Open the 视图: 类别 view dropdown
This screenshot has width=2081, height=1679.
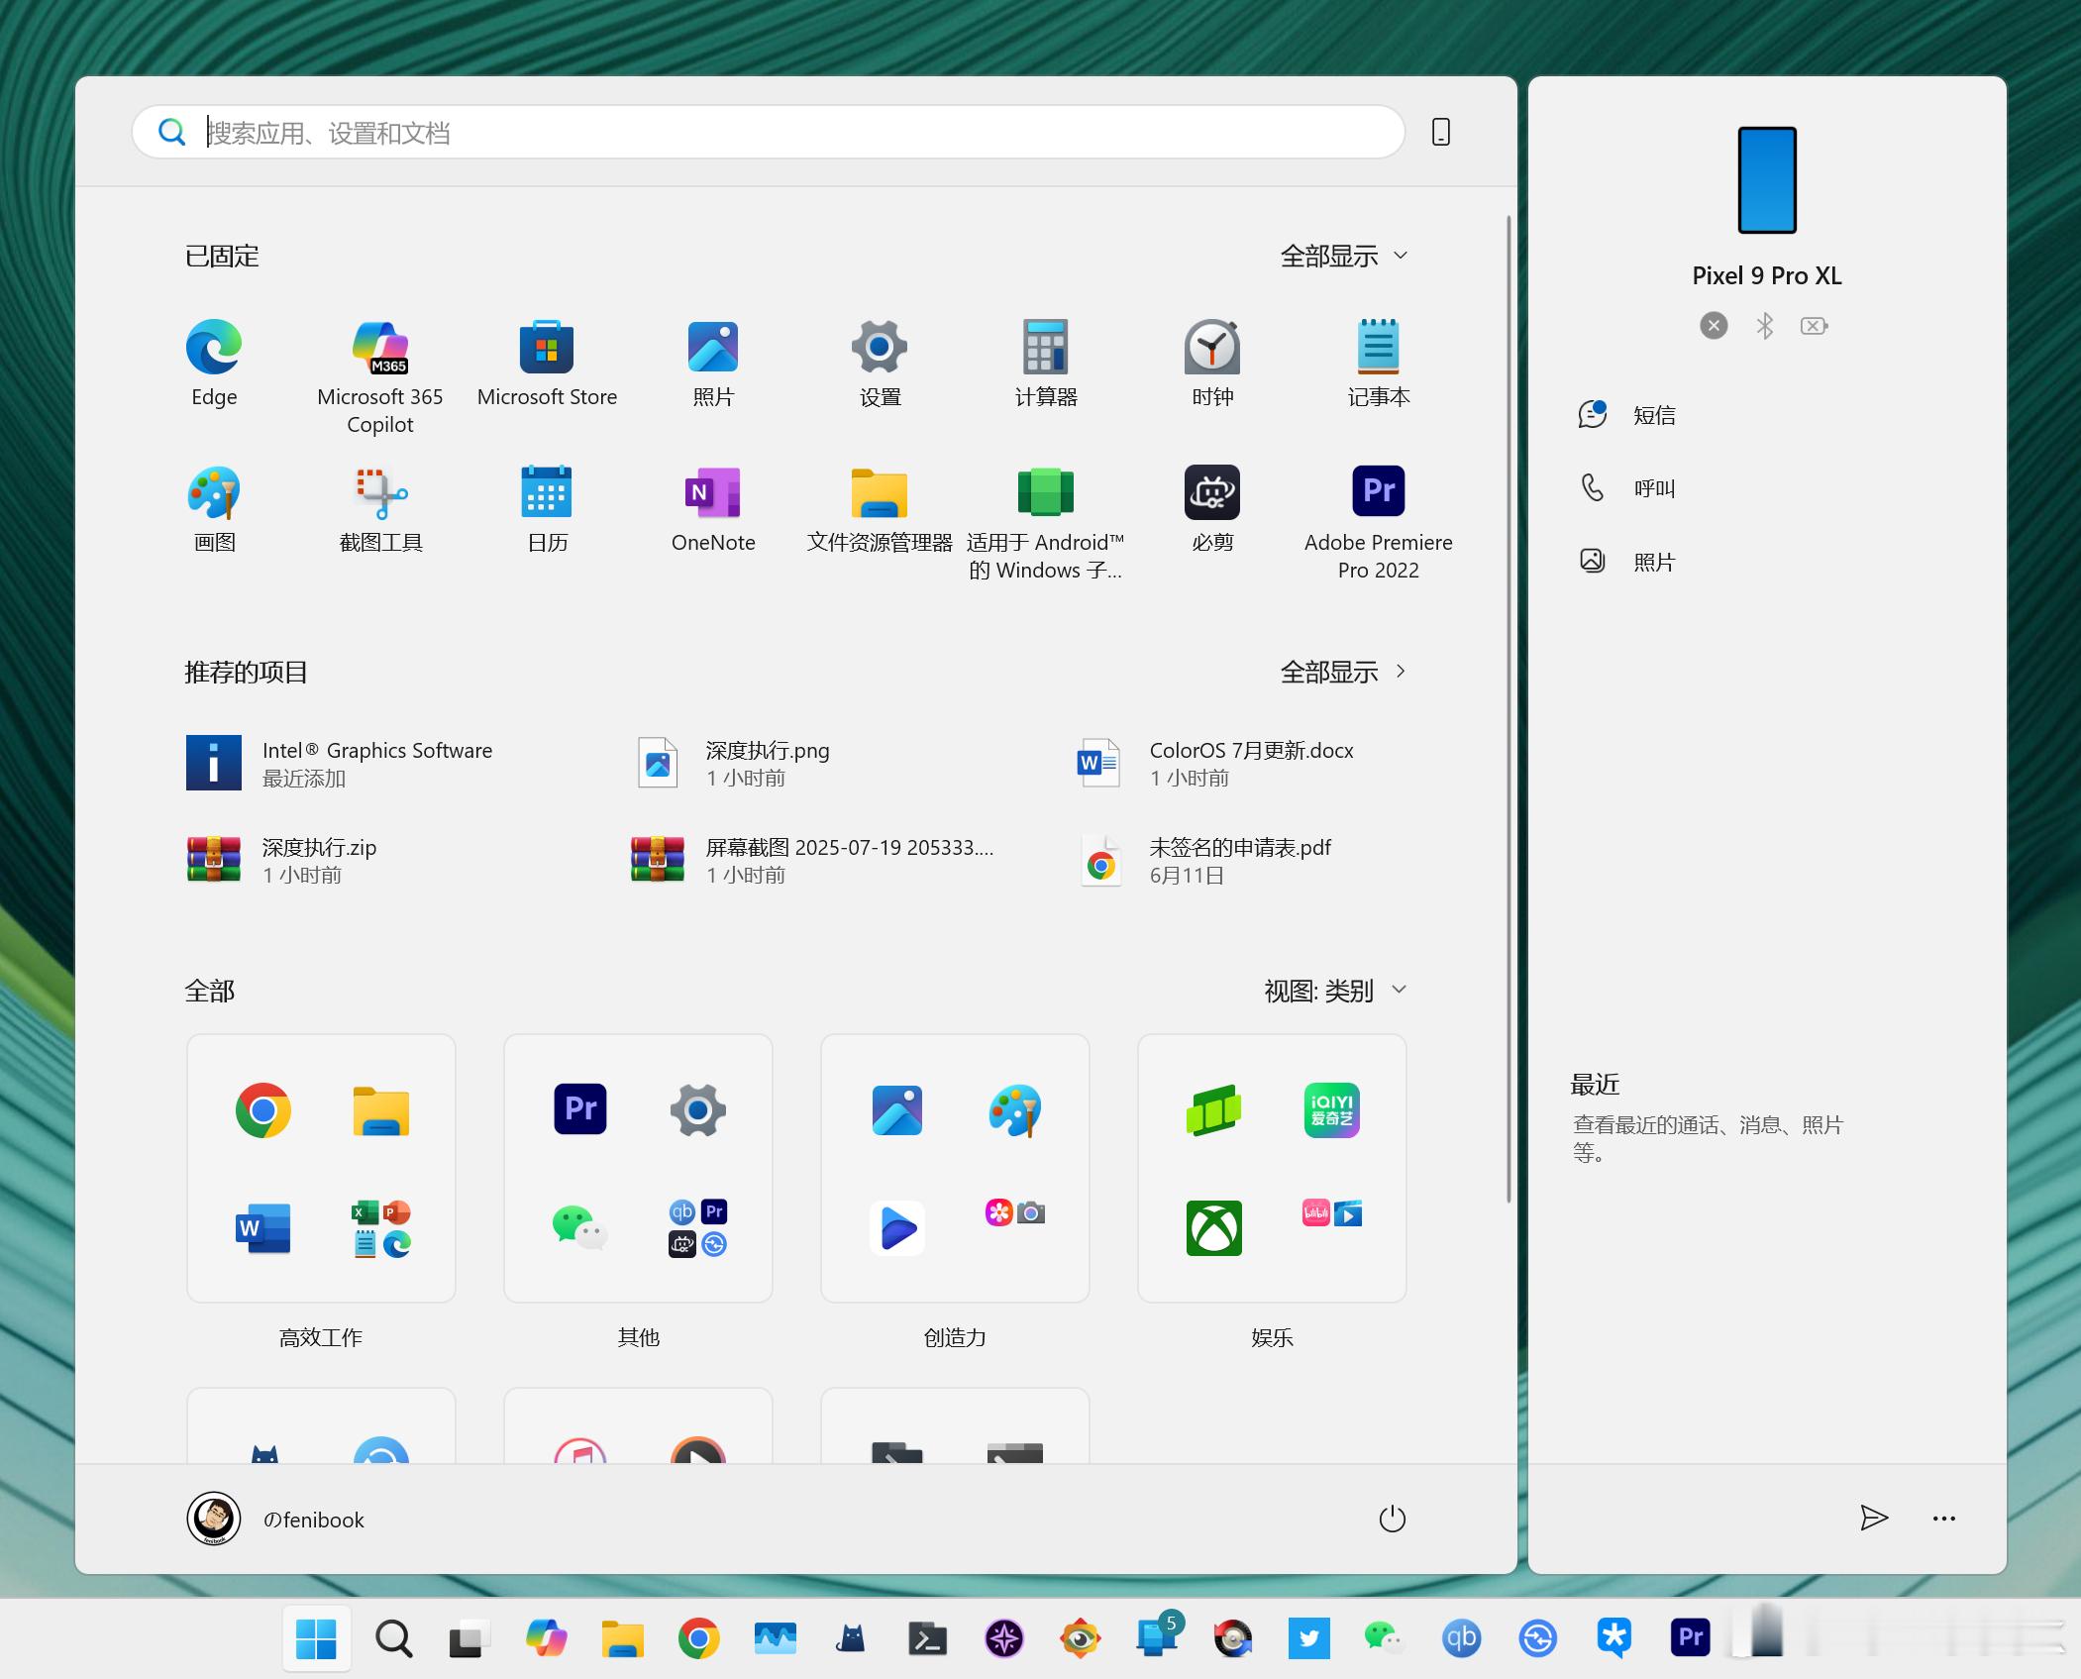(1335, 991)
